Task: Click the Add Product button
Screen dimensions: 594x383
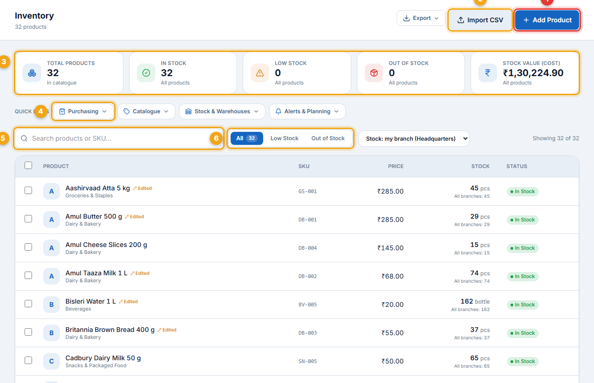Action: coord(547,20)
